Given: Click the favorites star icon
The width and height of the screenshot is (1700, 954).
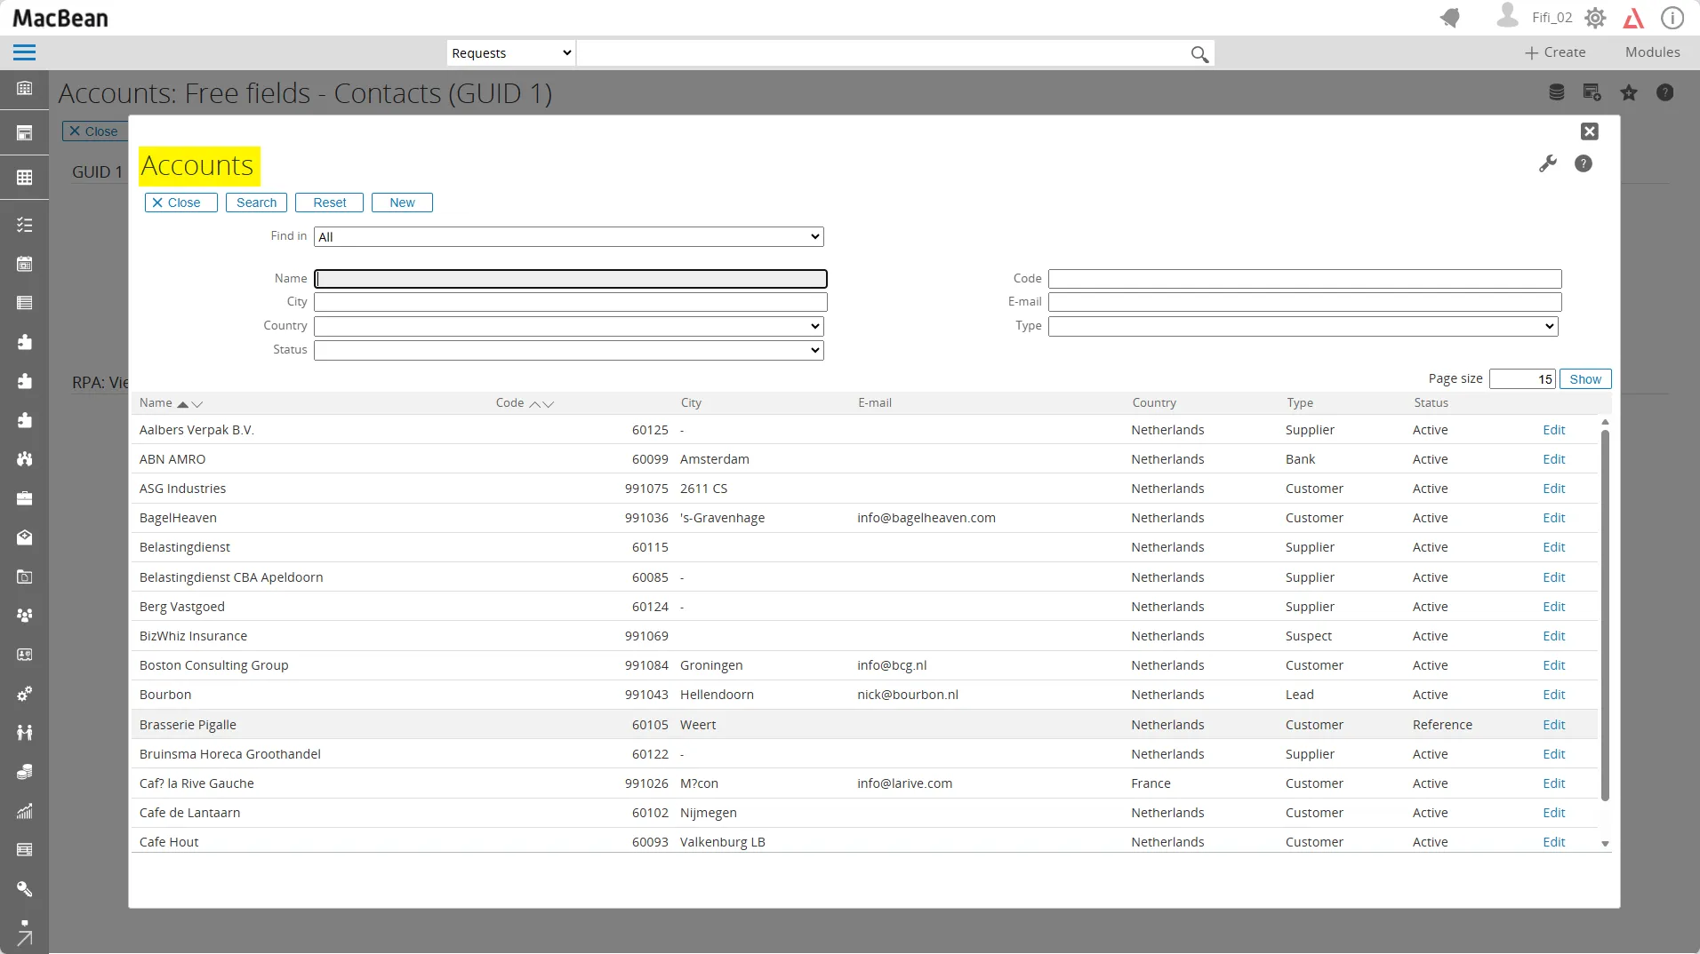Looking at the screenshot, I should (x=1629, y=92).
